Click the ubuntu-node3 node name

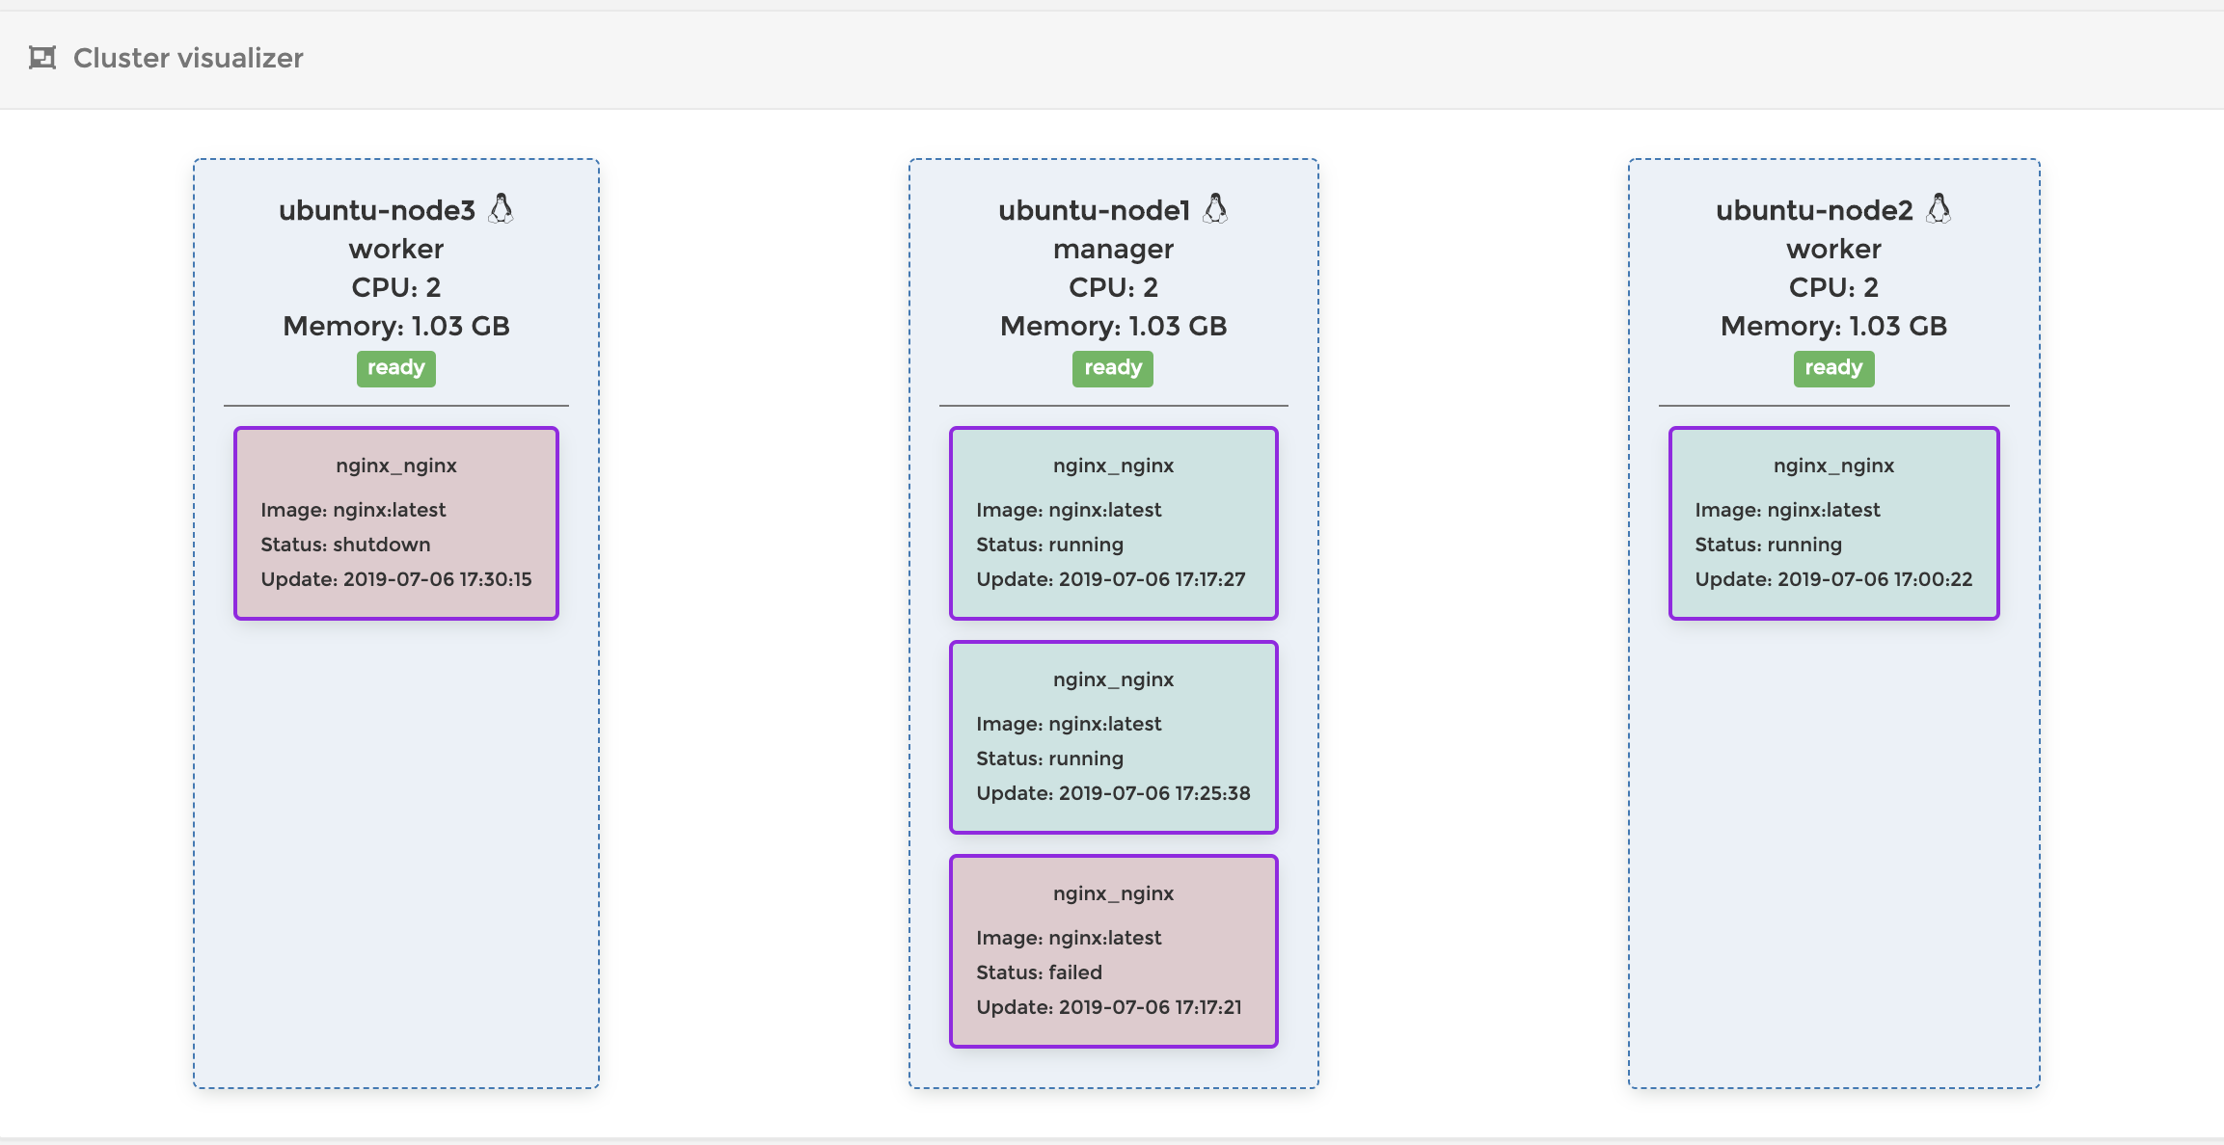[377, 210]
